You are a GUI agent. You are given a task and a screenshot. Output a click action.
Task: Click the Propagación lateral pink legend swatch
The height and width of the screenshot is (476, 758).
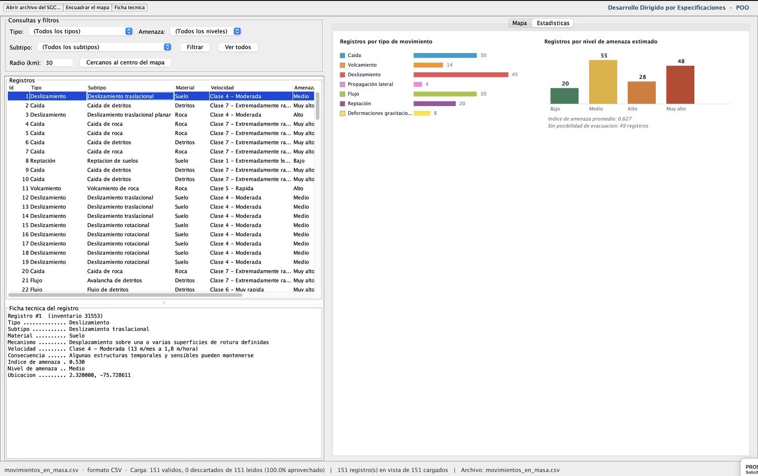(x=343, y=84)
